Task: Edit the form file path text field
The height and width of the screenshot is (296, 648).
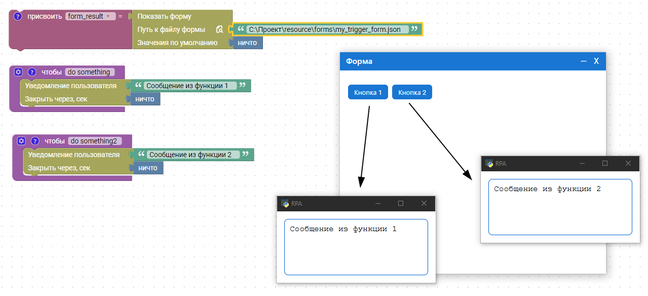Action: pos(325,29)
